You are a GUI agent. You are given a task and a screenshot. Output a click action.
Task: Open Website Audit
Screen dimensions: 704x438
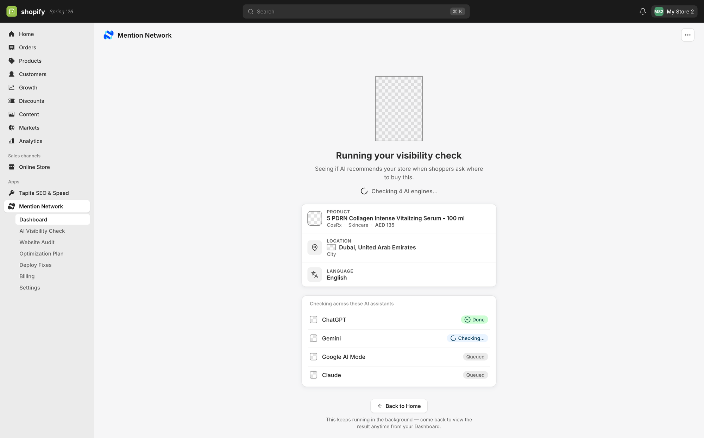[52, 242]
